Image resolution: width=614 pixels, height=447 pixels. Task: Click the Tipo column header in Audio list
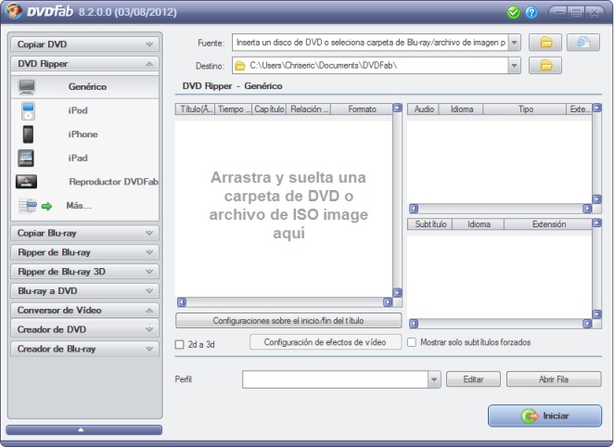coord(525,109)
